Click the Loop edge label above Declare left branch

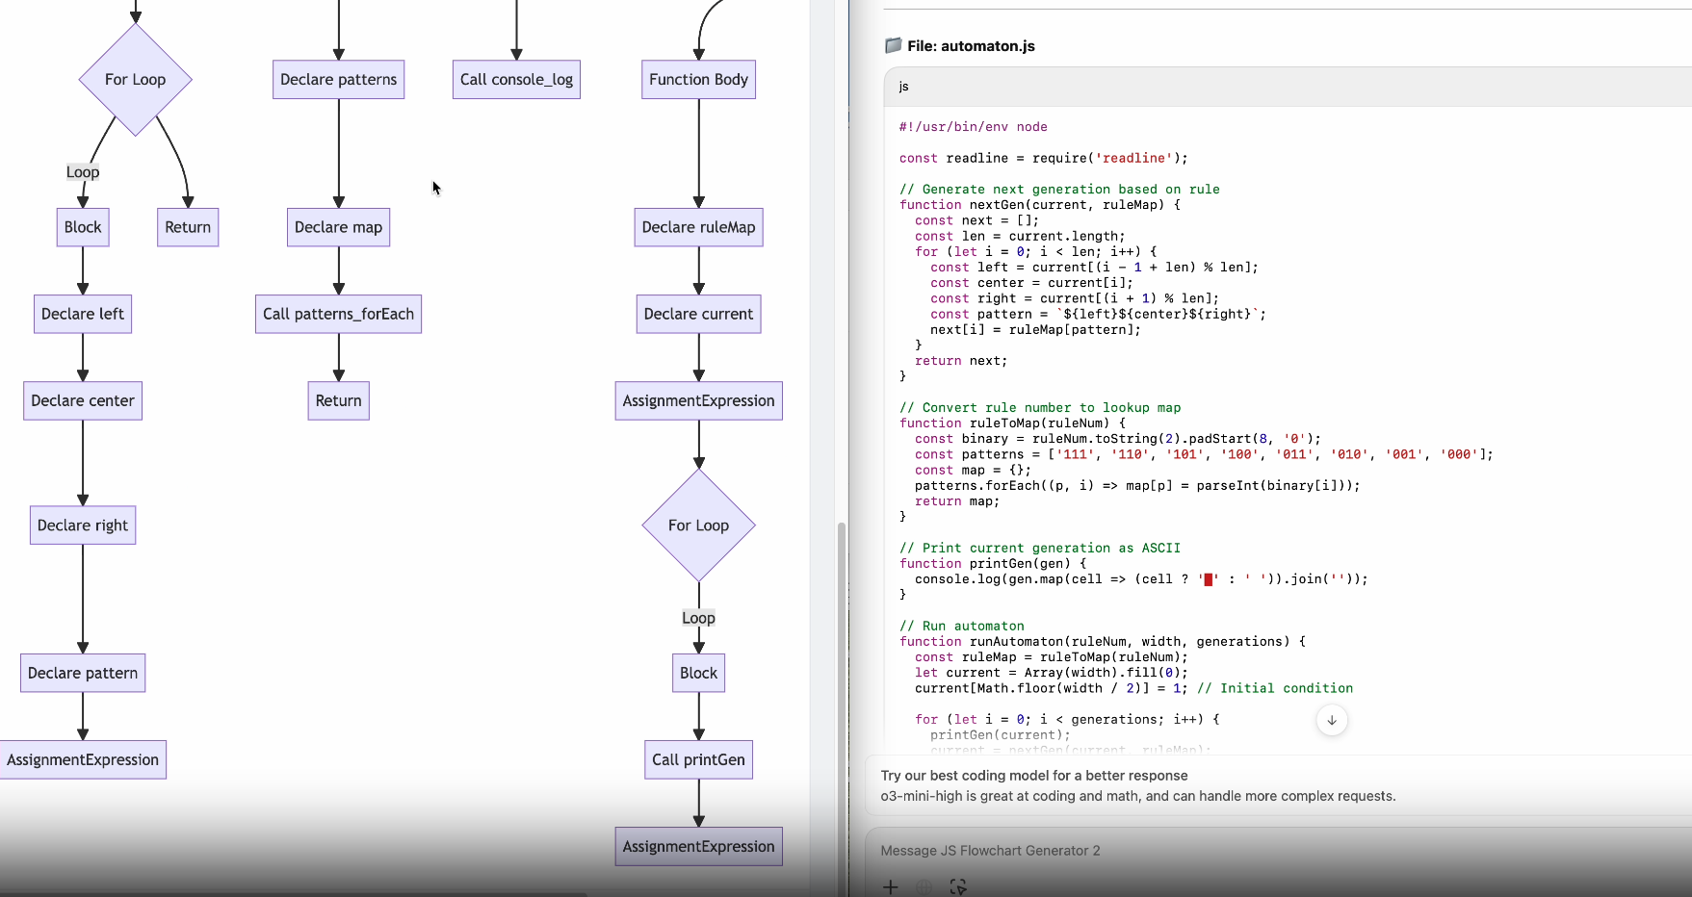(x=83, y=172)
